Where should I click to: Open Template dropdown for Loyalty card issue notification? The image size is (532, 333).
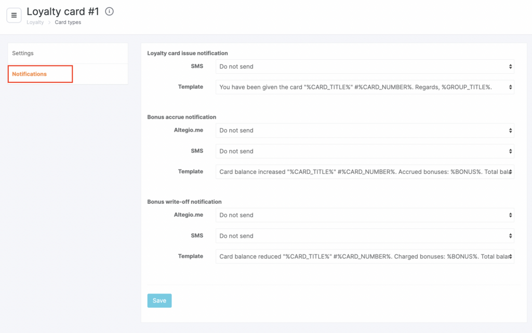(x=365, y=87)
